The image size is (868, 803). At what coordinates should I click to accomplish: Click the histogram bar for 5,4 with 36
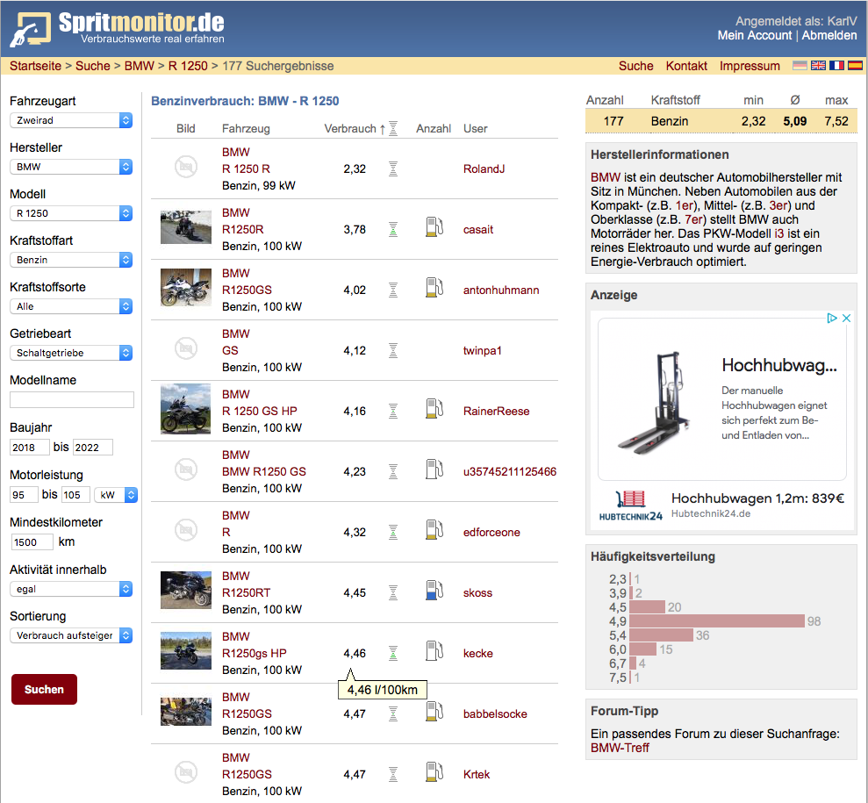[661, 635]
